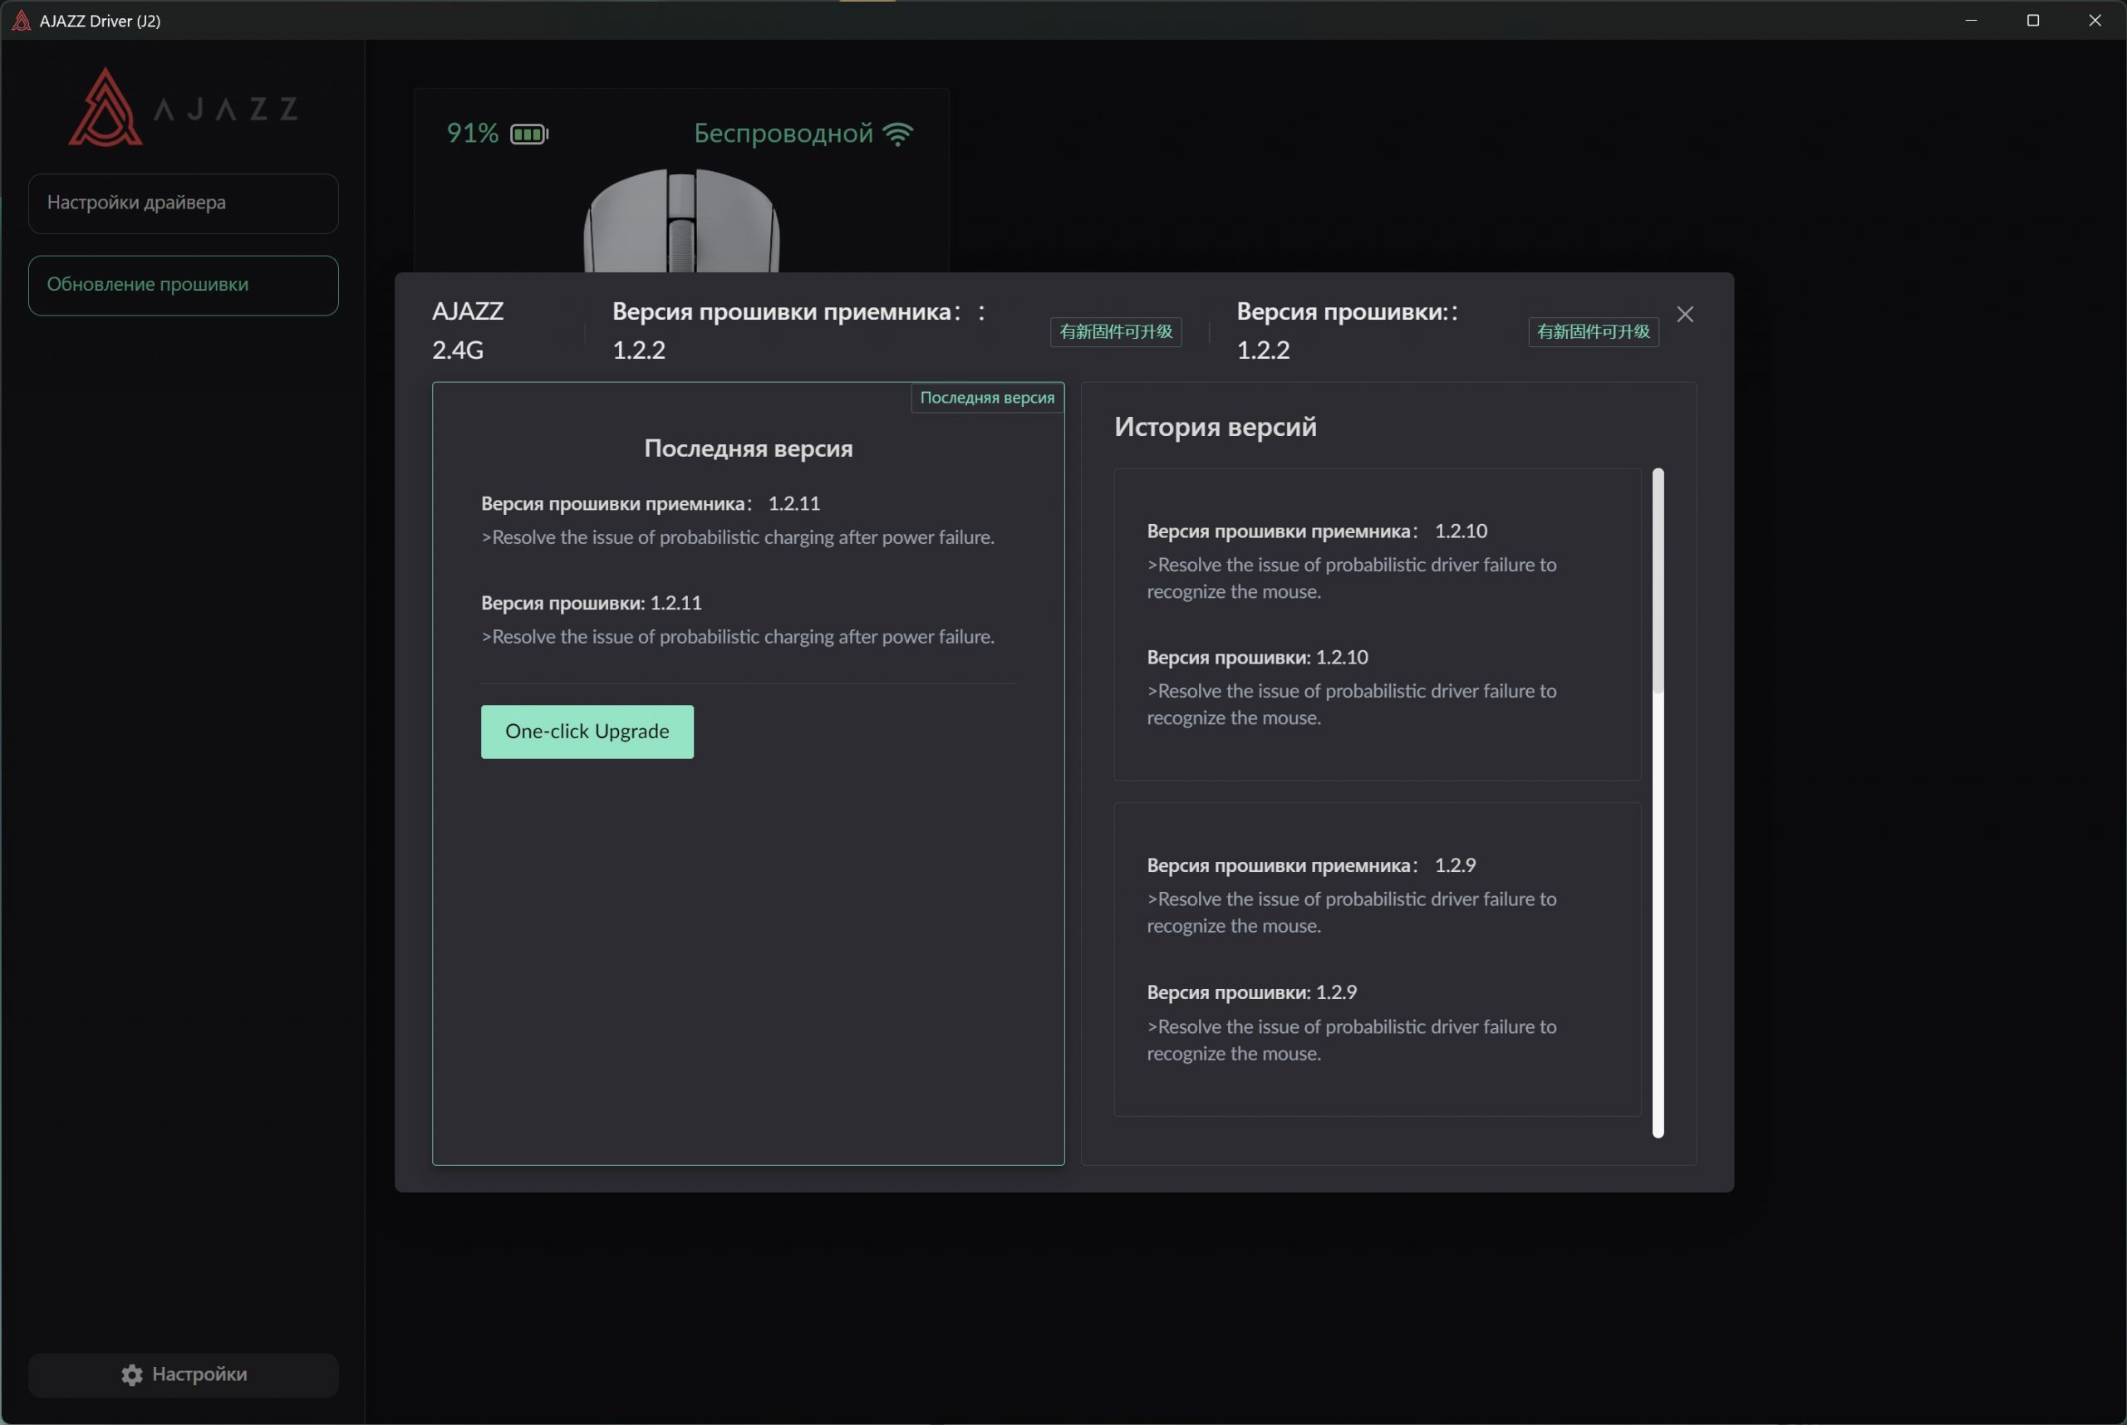Close the firmware update dialog
Viewport: 2127px width, 1425px height.
1684,315
